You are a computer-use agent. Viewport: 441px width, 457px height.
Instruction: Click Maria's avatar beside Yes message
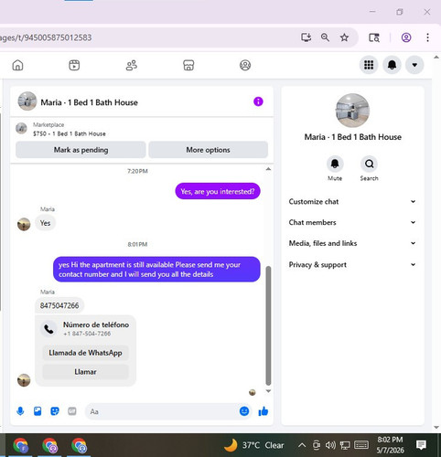click(x=24, y=225)
